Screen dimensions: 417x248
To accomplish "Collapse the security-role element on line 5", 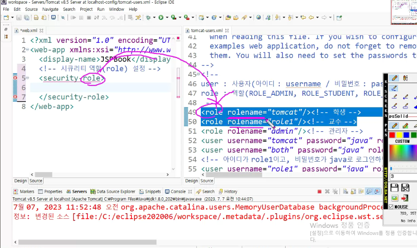I will (27, 78).
